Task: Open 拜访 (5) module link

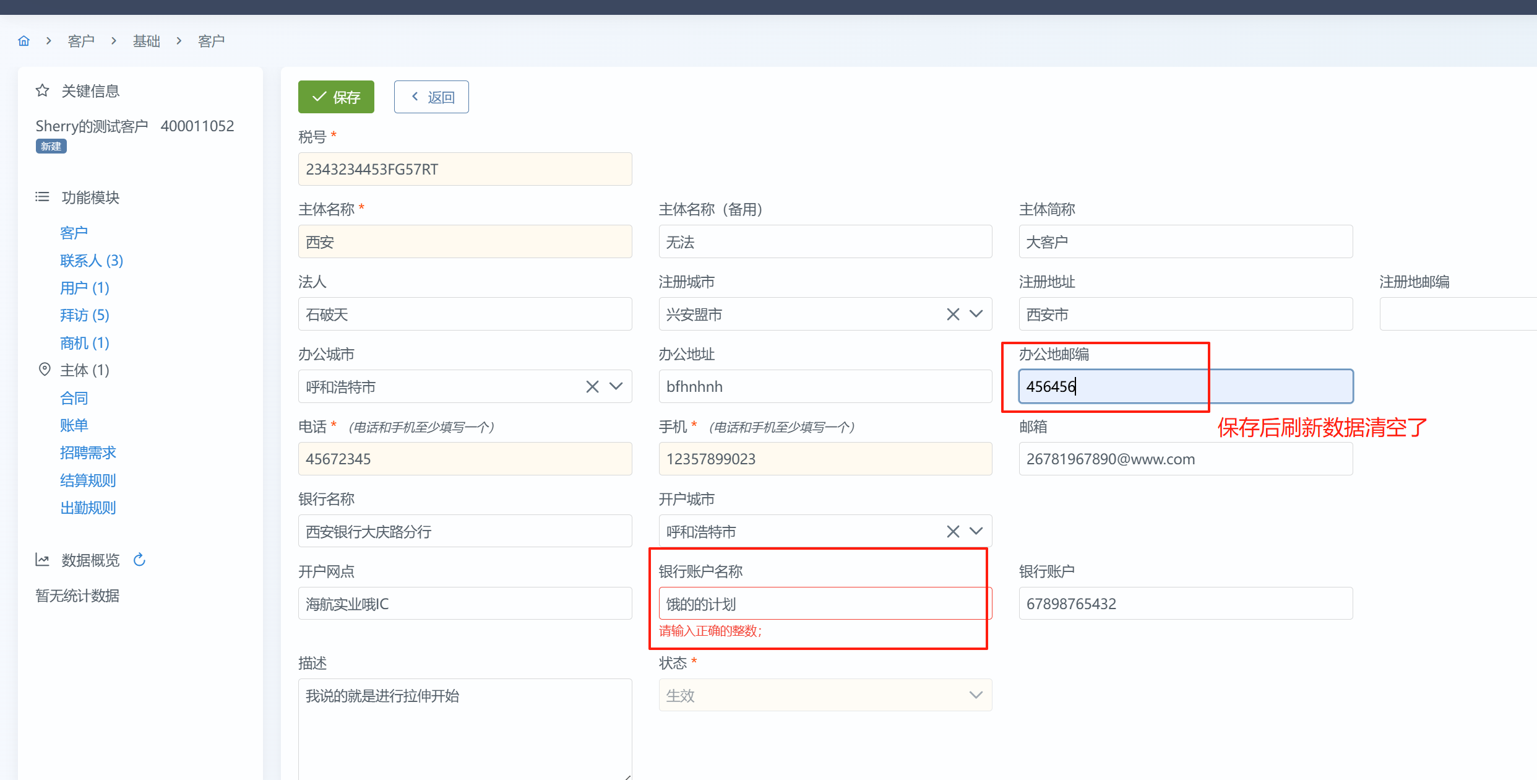Action: 85,315
